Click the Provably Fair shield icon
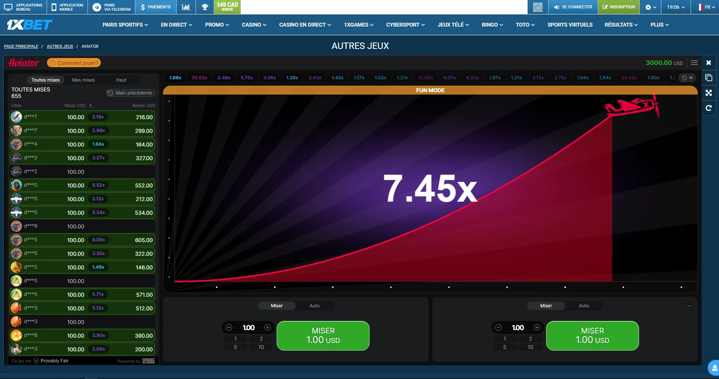Screen dimensions: 719x379 pos(36,361)
